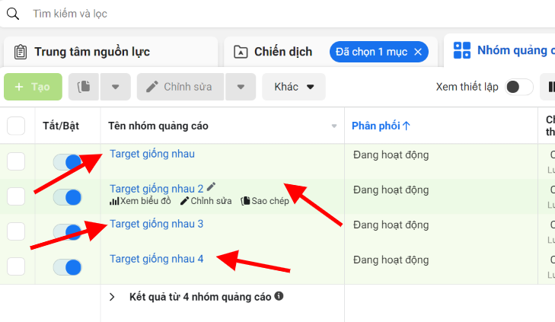555x322 pixels.
Task: Focus the 'Tìm kiếm và lọc' search field
Action: coord(70,14)
